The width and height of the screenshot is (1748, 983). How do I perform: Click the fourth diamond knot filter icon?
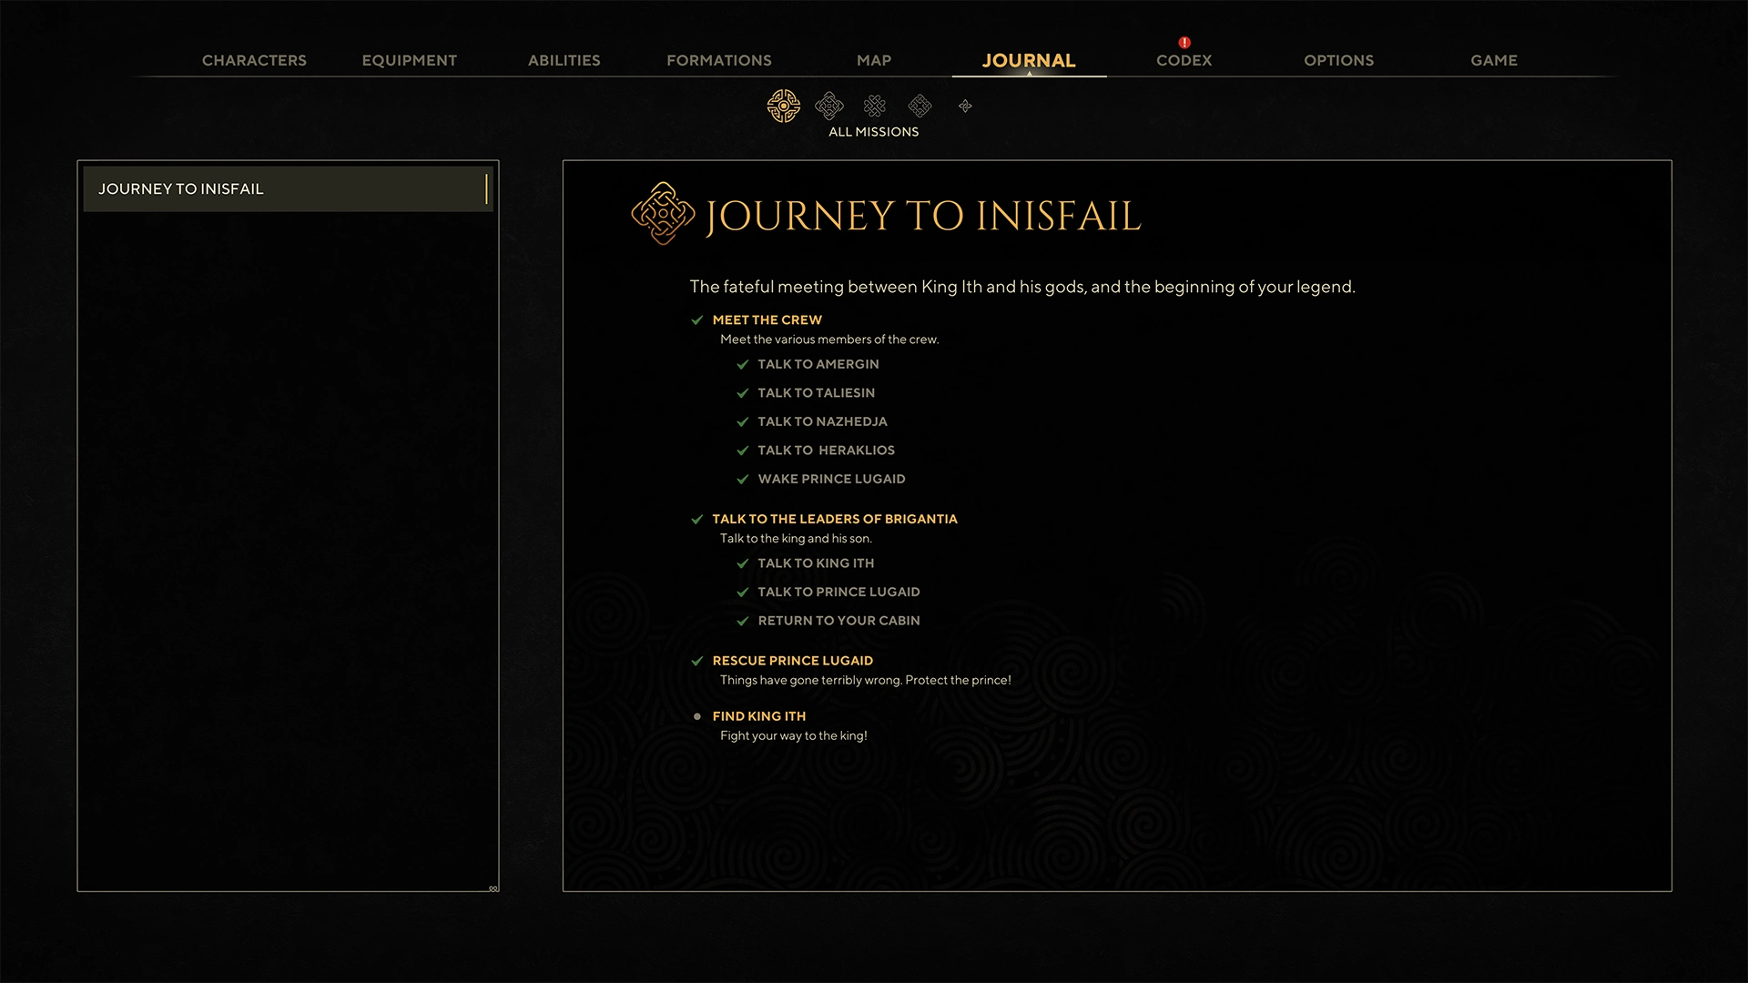pyautogui.click(x=920, y=106)
